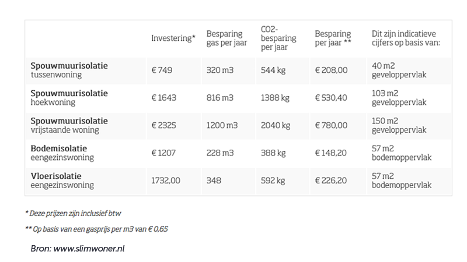Open the www.slimwoner.nl source link
The width and height of the screenshot is (467, 262).
pos(89,249)
